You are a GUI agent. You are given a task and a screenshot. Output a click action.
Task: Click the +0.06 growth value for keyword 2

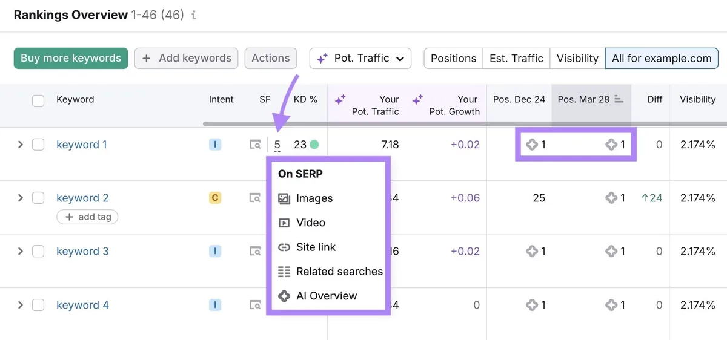point(465,198)
